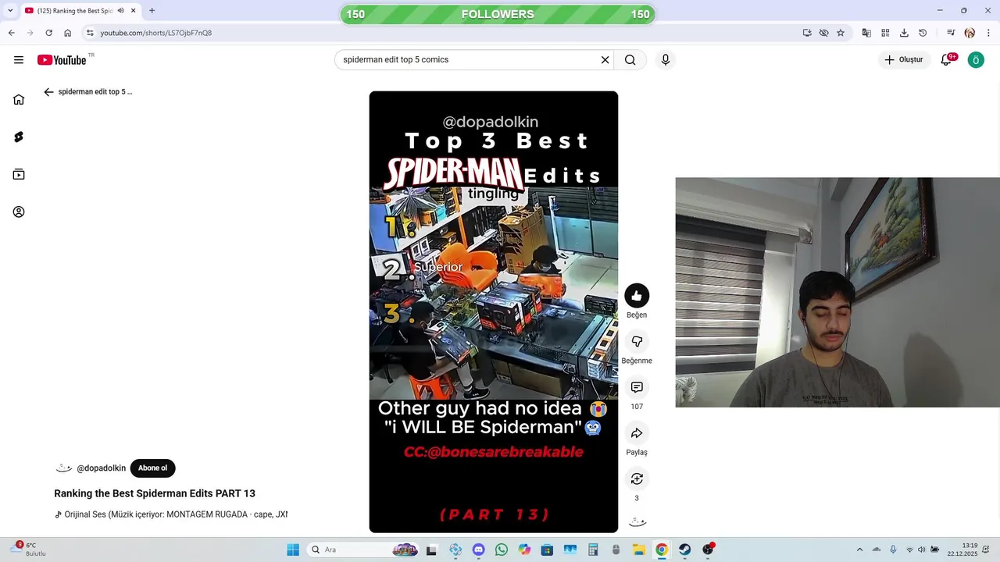Open the remix button showing 3
The width and height of the screenshot is (1000, 562).
(x=637, y=478)
